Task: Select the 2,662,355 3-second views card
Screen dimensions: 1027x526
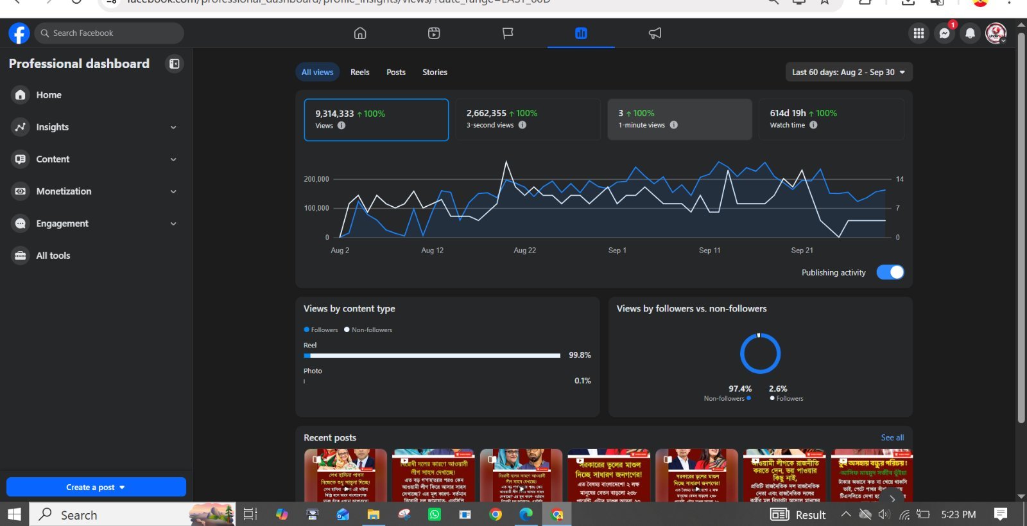Action: [x=528, y=119]
